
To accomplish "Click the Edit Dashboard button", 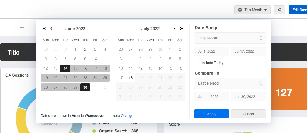I will coord(298,10).
